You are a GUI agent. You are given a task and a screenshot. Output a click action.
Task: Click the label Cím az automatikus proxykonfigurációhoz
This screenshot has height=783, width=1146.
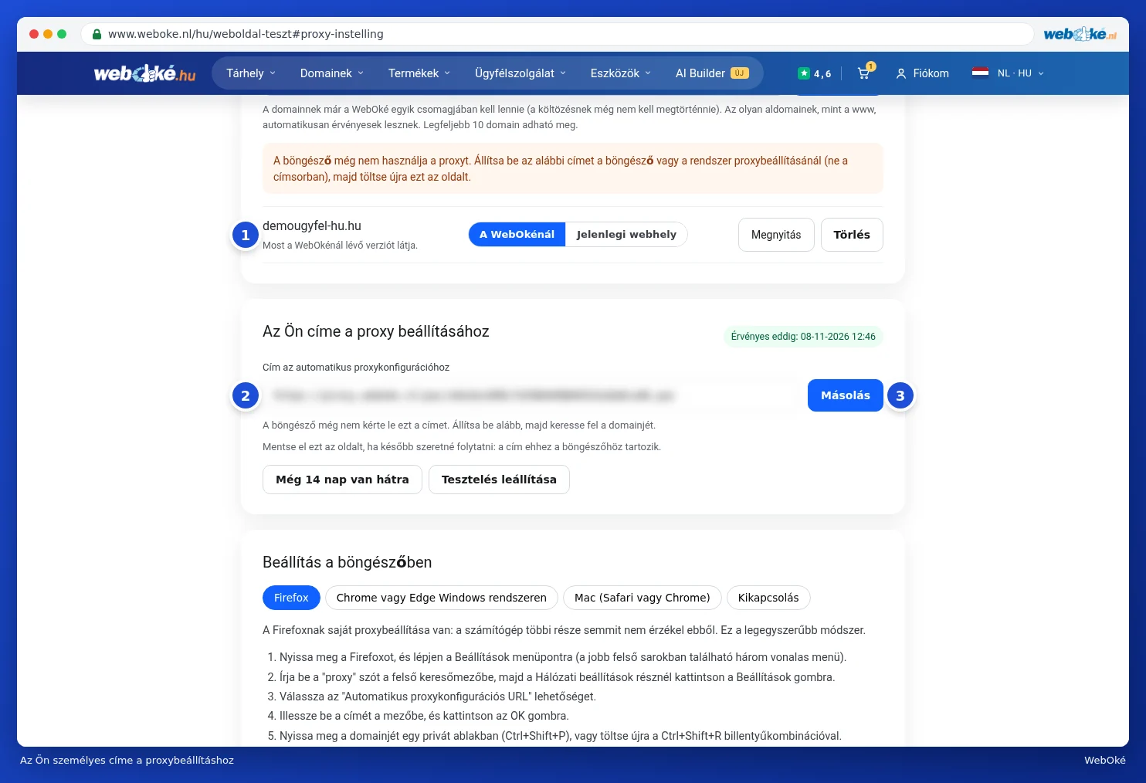pyautogui.click(x=356, y=368)
